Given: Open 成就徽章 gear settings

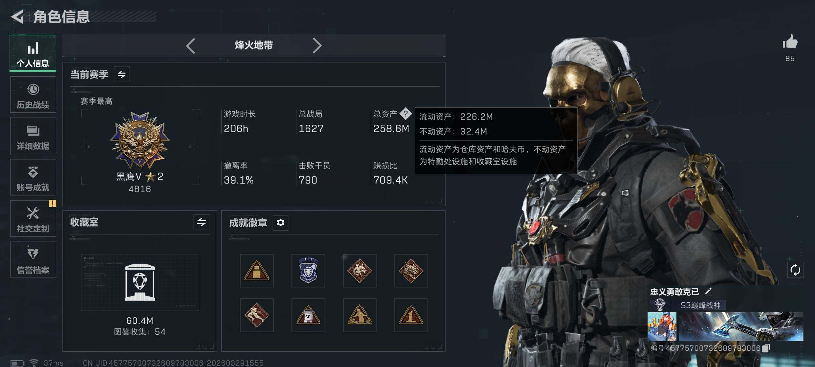Looking at the screenshot, I should pos(280,223).
